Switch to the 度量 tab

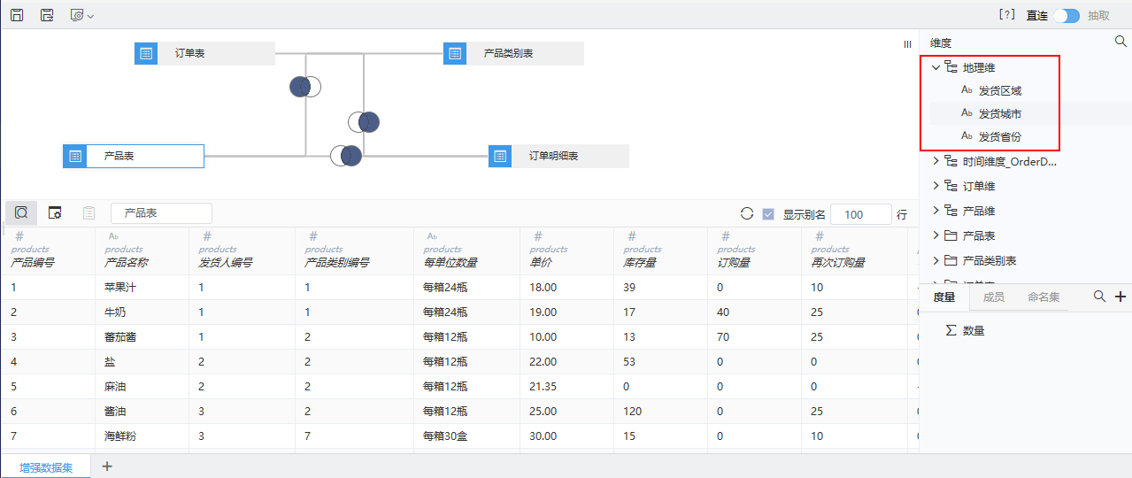[x=944, y=297]
